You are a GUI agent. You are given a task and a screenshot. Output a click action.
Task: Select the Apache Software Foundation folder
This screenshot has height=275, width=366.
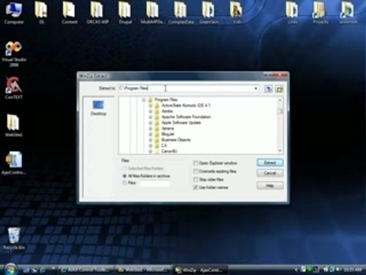[x=186, y=117]
